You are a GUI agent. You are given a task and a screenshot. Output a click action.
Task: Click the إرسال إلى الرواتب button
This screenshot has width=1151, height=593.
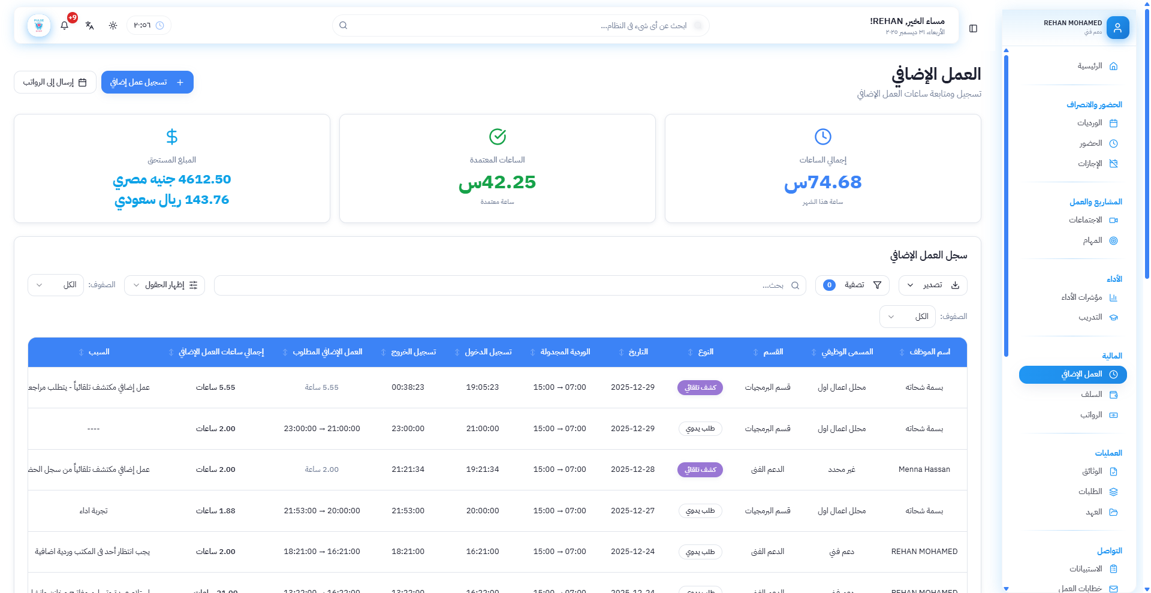[x=55, y=82]
